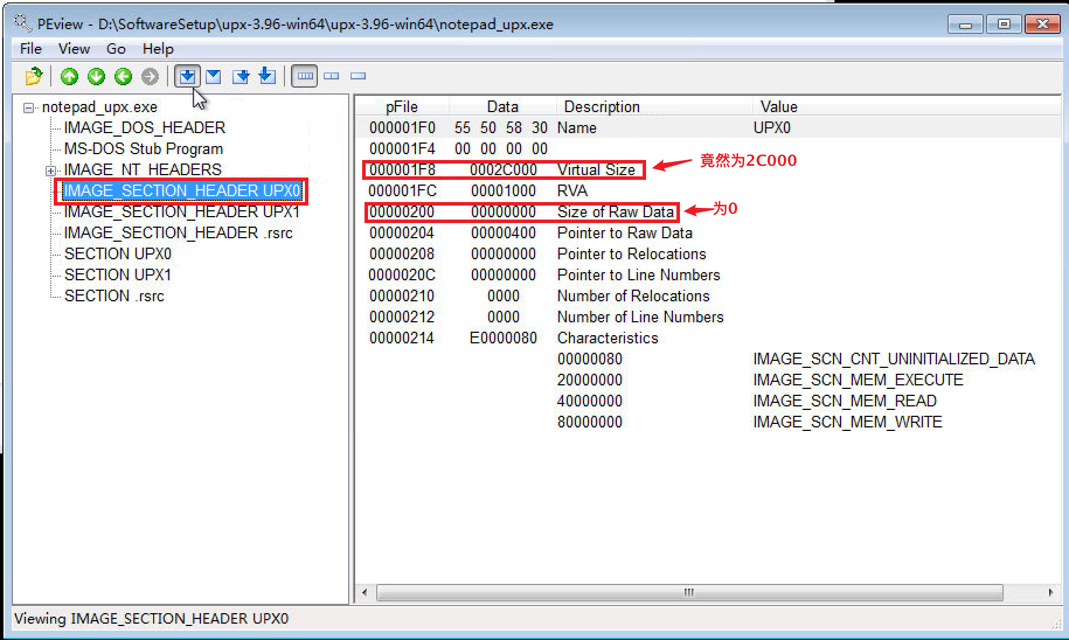Toggle the single-segment data width button
This screenshot has width=1069, height=640.
[358, 76]
